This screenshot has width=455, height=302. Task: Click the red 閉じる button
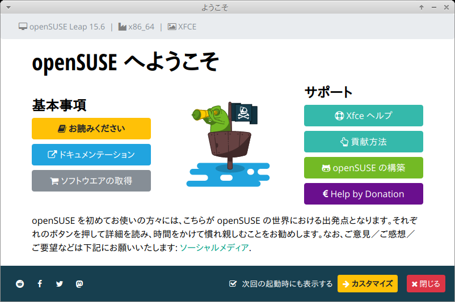[425, 283]
